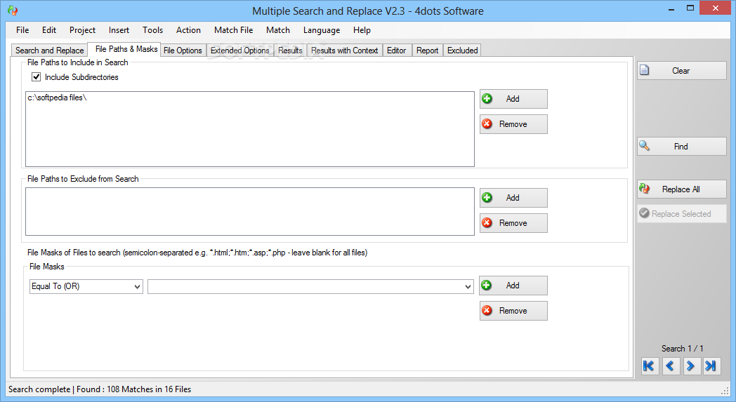Screen dimensions: 736x402
Task: Open the Tools menu
Action: point(152,30)
